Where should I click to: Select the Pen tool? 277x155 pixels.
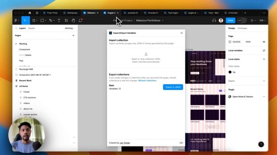51,21
